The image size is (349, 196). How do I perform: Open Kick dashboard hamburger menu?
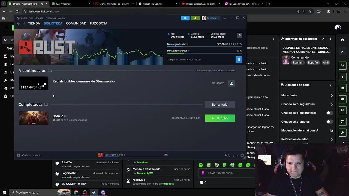[x=6, y=28]
